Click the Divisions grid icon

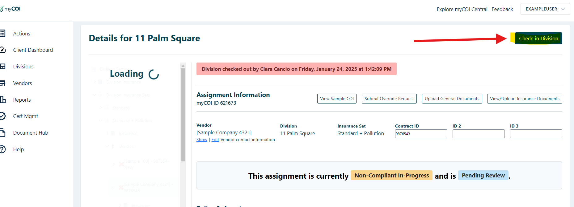(x=2, y=67)
